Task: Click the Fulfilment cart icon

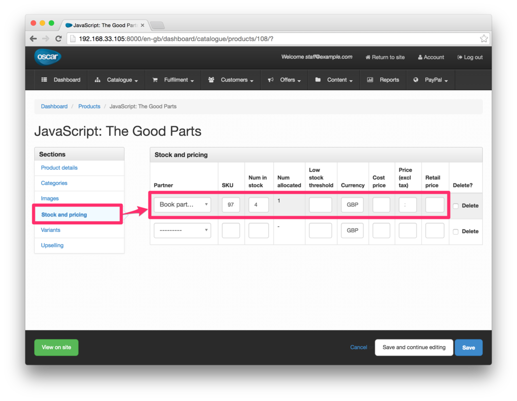Action: pos(155,80)
